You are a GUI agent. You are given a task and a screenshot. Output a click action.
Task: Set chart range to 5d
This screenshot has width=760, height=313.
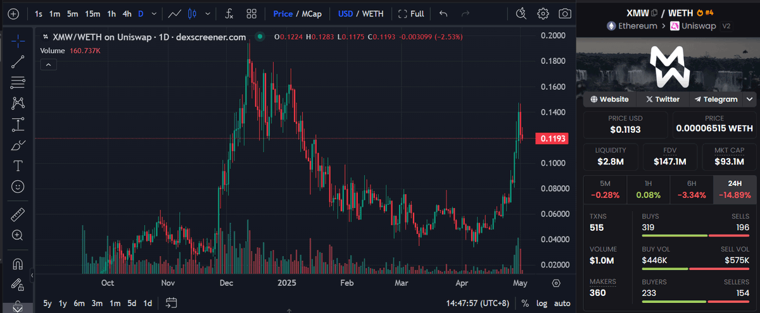click(x=131, y=303)
